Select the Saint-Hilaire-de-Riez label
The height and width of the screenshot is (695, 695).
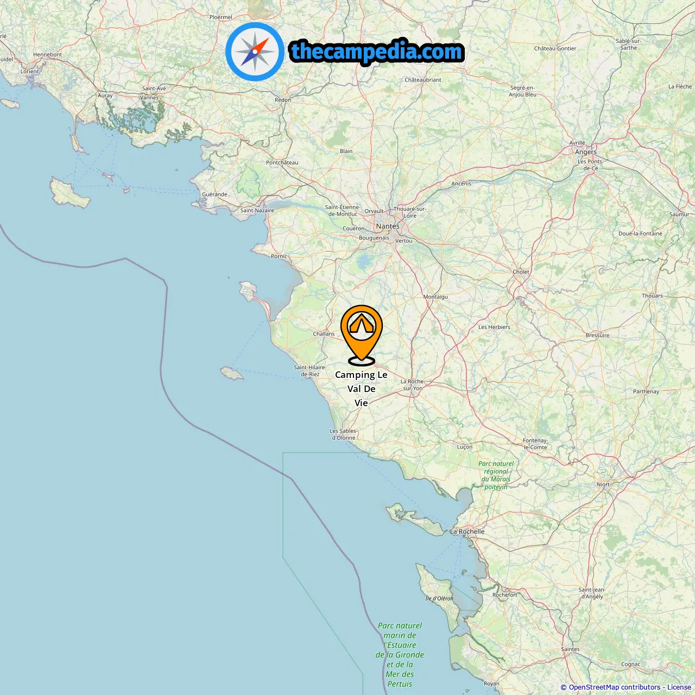(x=310, y=371)
